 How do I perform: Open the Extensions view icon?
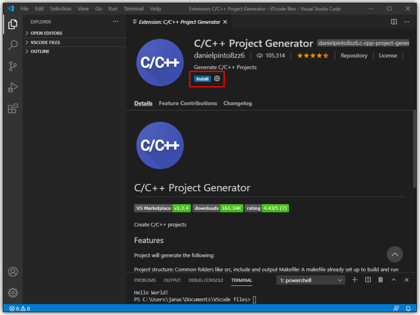click(12, 108)
